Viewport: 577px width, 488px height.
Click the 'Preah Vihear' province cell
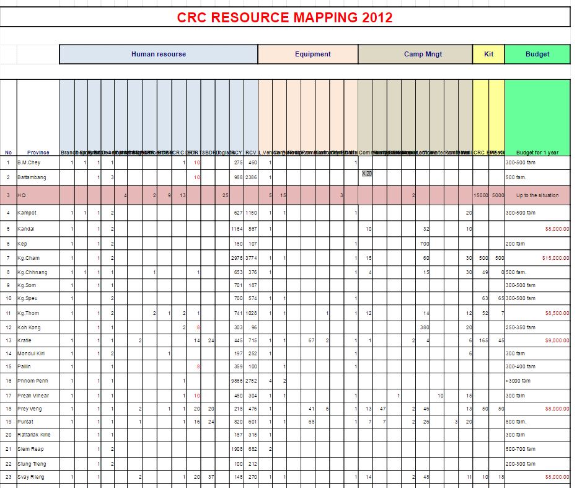[38, 396]
